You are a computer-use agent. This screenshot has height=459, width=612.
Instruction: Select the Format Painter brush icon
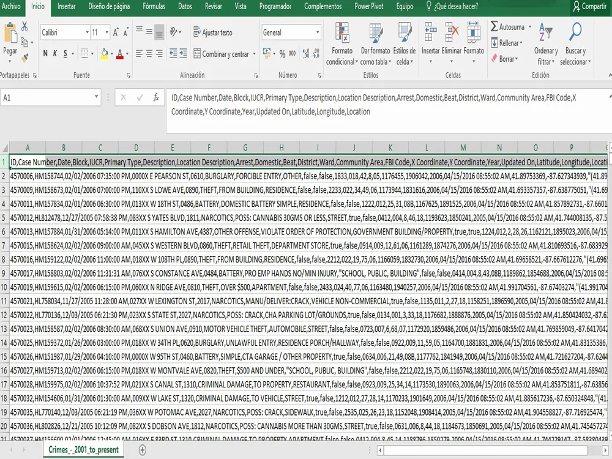[24, 58]
